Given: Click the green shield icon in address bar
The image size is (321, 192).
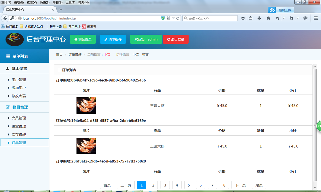Looking at the screenshot, I should tap(163, 18).
